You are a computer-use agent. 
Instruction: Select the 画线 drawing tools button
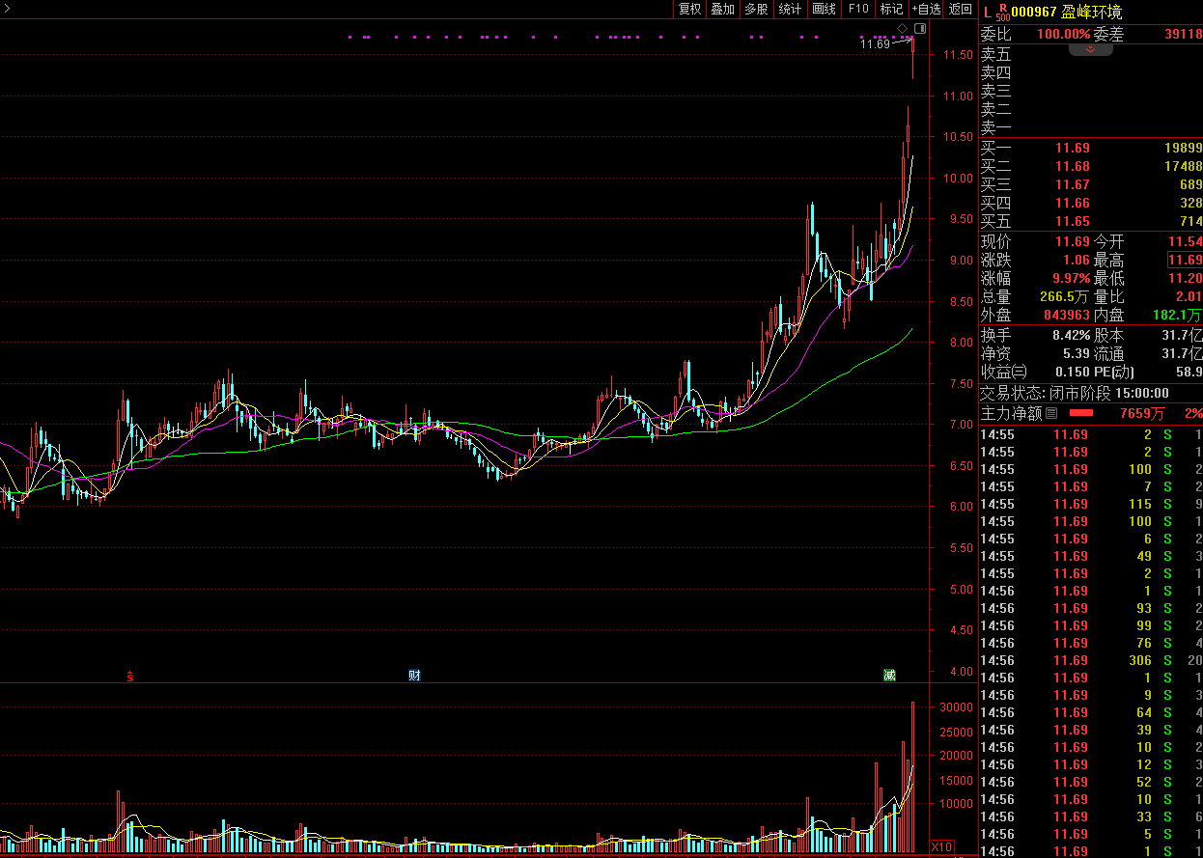pyautogui.click(x=824, y=10)
